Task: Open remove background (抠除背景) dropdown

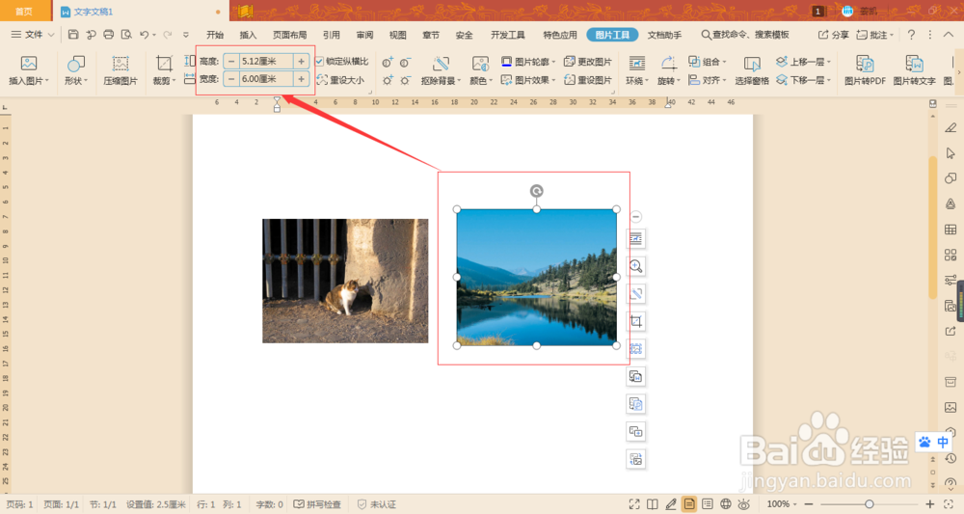Action: pos(441,81)
